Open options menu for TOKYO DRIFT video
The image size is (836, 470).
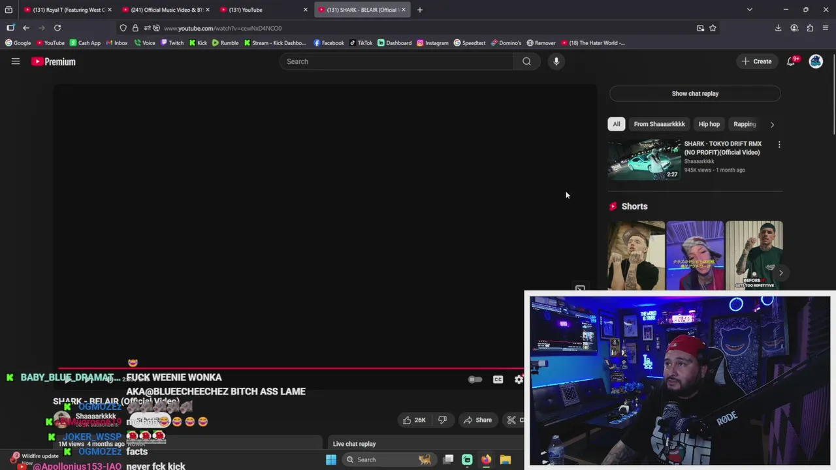coord(779,144)
